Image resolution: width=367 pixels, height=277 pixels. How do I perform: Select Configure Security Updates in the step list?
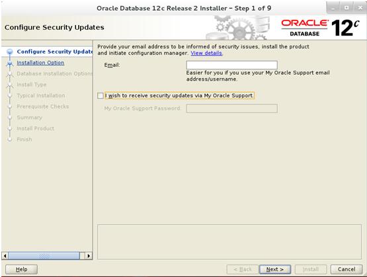55,52
